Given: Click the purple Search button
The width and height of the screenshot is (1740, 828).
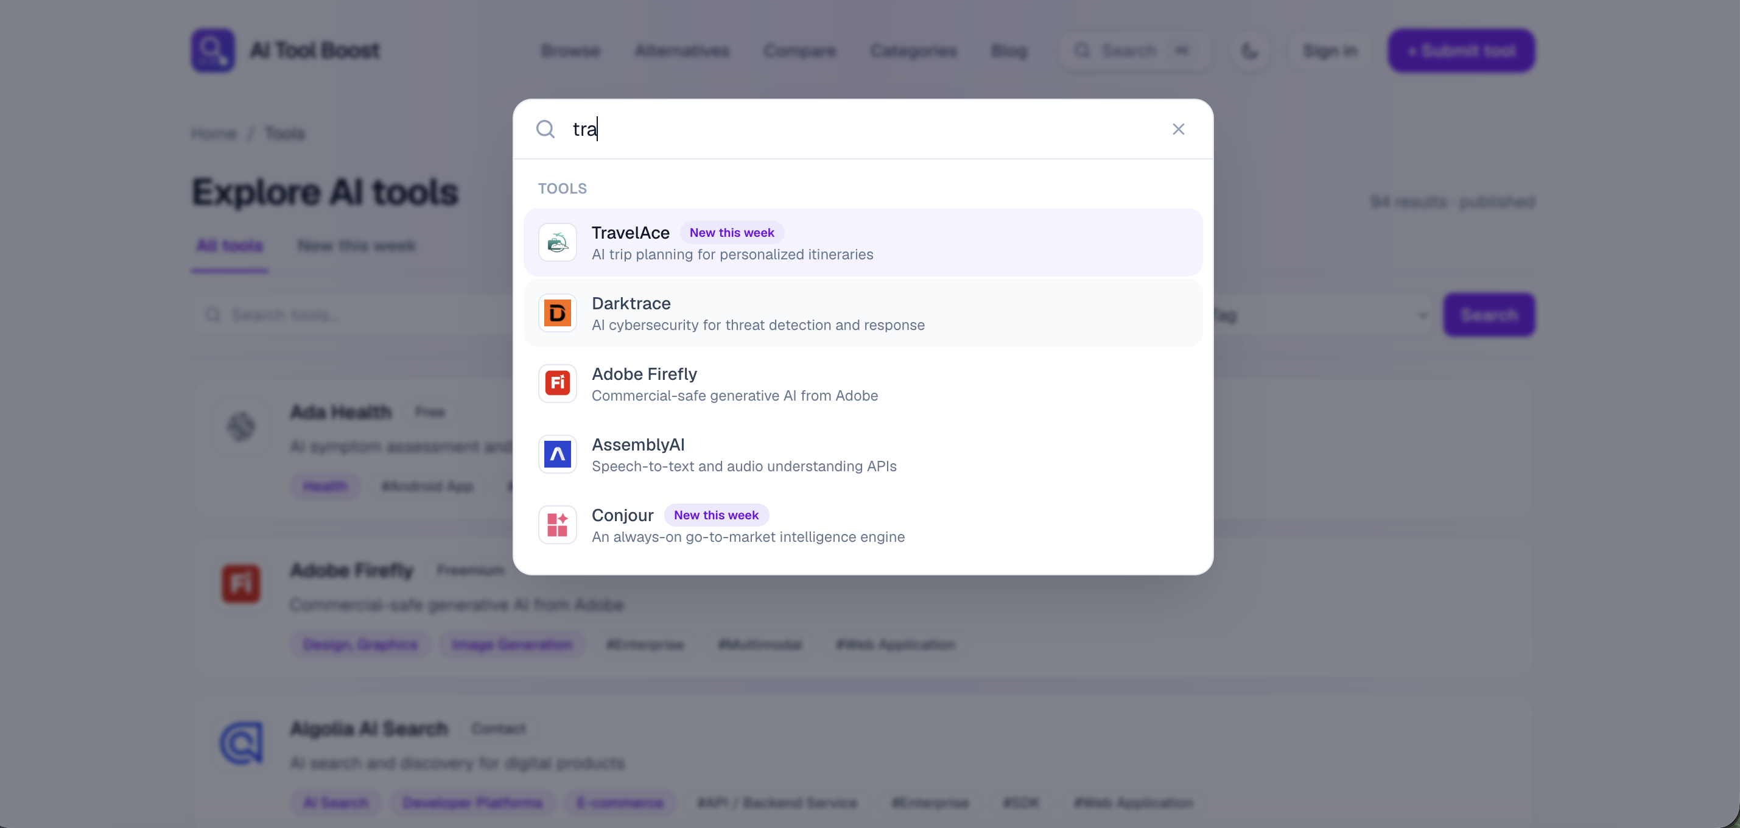Looking at the screenshot, I should point(1489,315).
